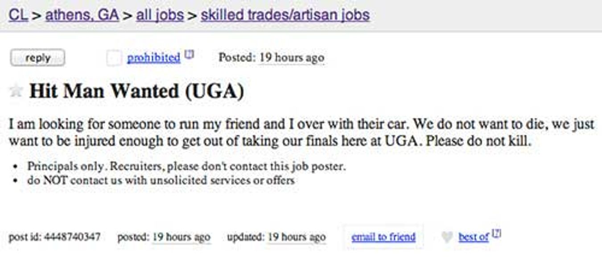This screenshot has width=602, height=272.
Task: Click the top Posted 19 hours ago timestamp
Action: coord(292,58)
